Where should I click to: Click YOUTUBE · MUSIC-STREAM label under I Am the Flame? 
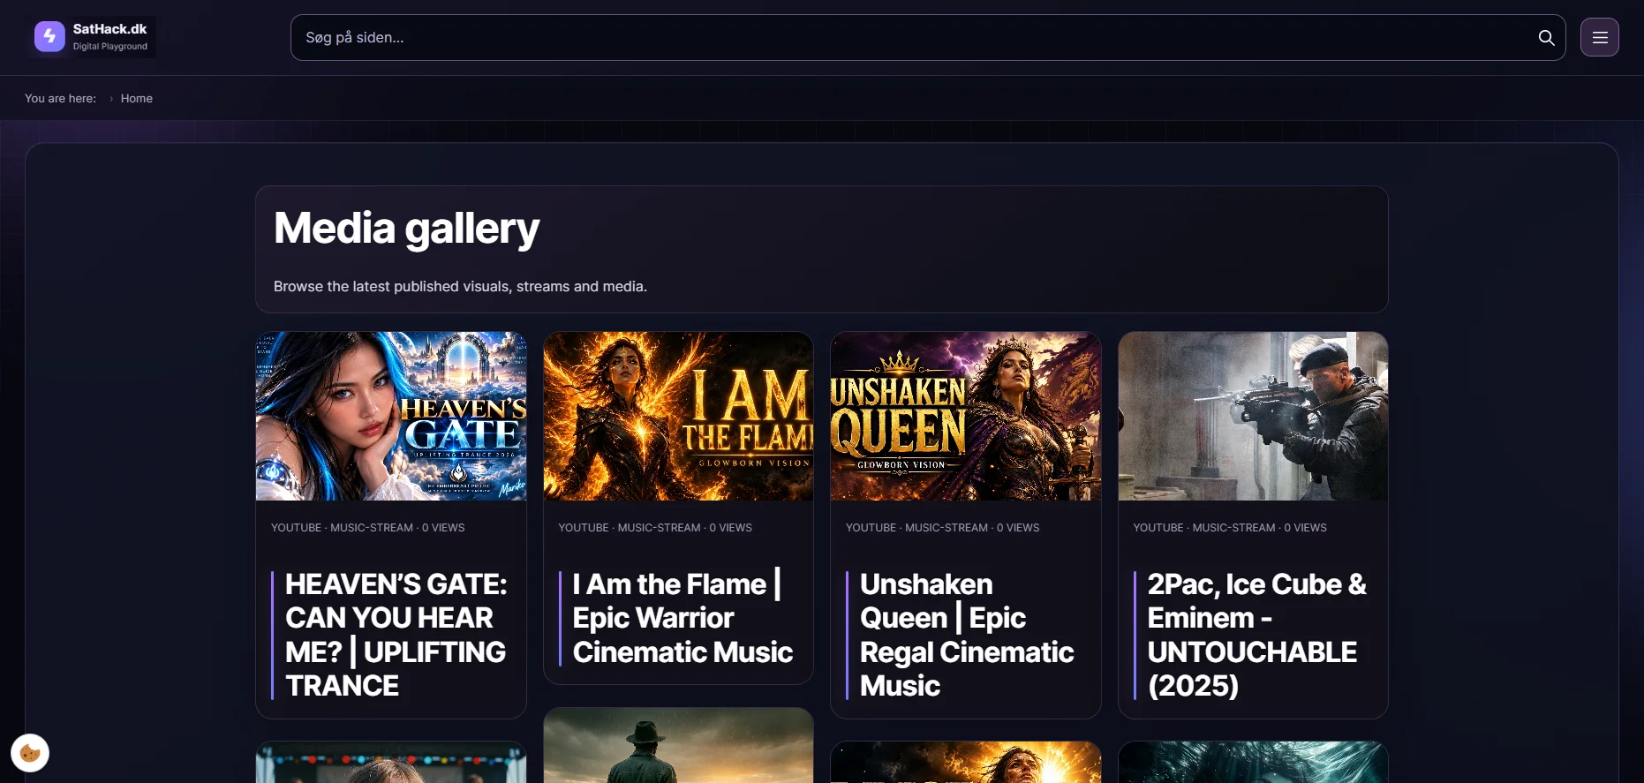[x=655, y=528]
